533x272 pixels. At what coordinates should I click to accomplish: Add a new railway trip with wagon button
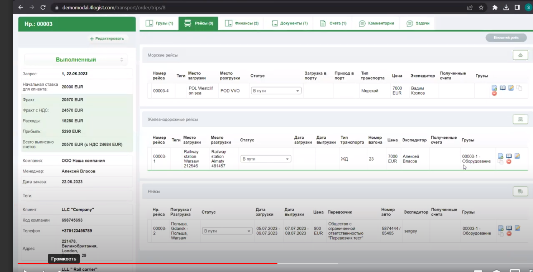[x=520, y=119]
